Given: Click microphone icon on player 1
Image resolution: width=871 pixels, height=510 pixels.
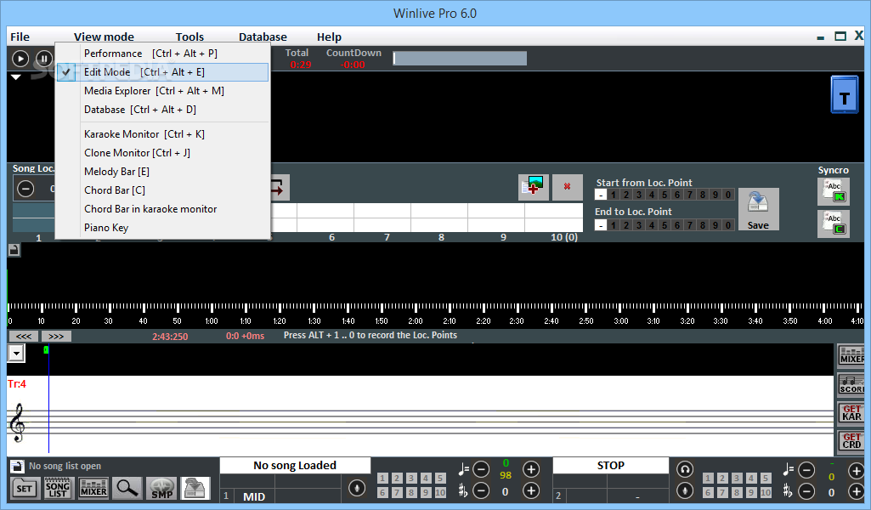Looking at the screenshot, I should pos(357,489).
